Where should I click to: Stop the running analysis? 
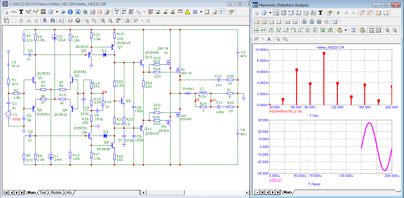(x=346, y=13)
